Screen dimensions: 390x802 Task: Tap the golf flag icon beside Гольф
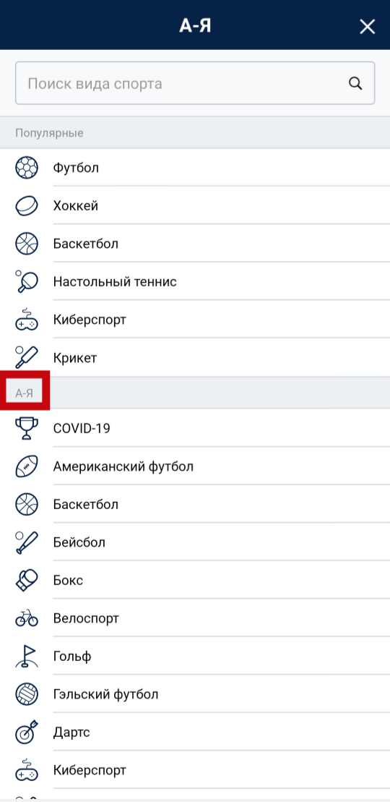click(27, 656)
